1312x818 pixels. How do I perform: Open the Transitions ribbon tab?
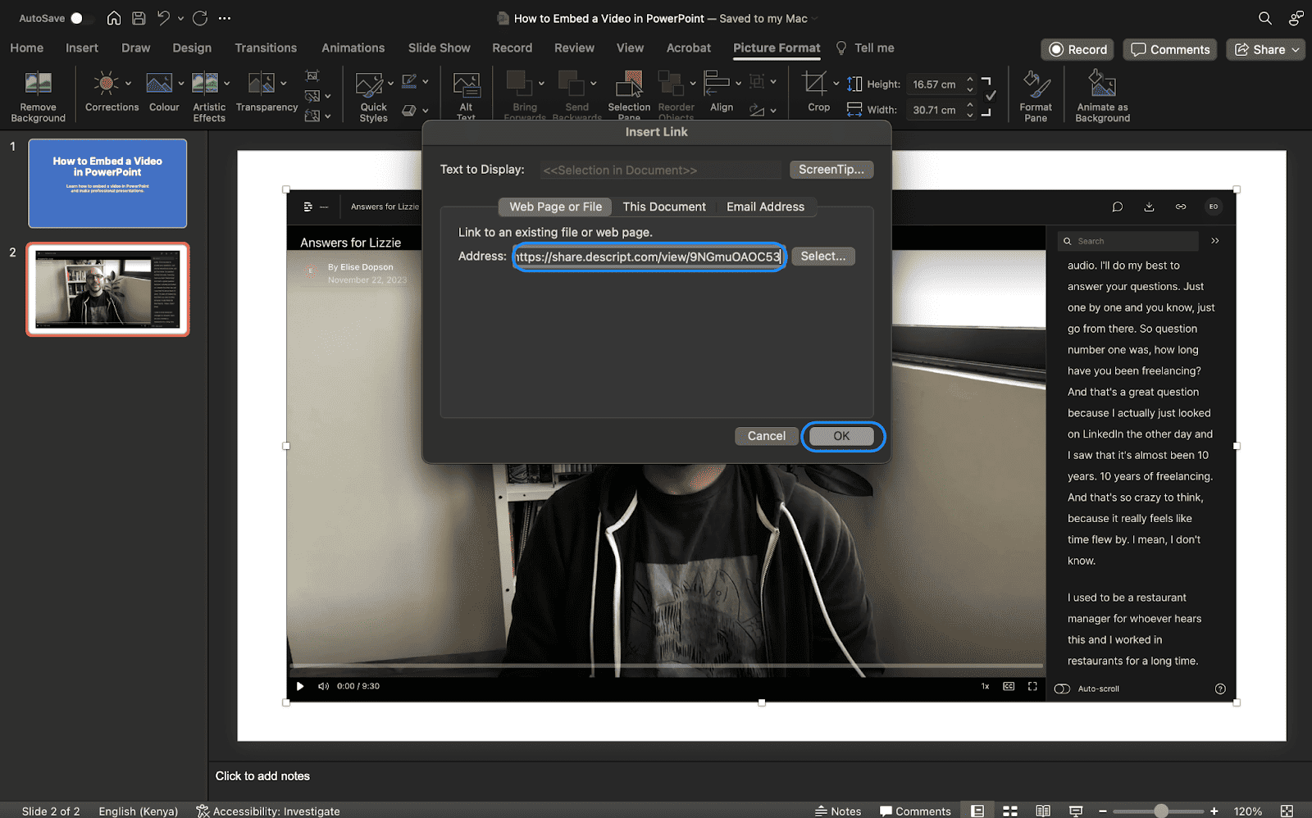click(x=266, y=48)
